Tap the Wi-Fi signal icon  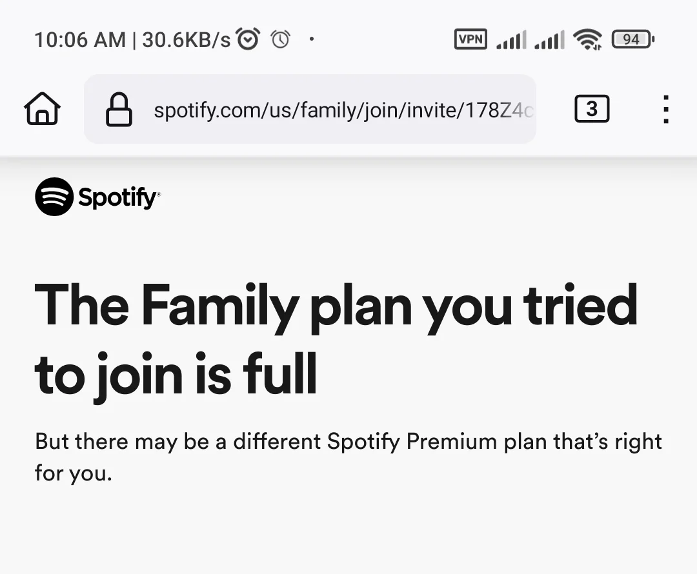[x=588, y=39]
